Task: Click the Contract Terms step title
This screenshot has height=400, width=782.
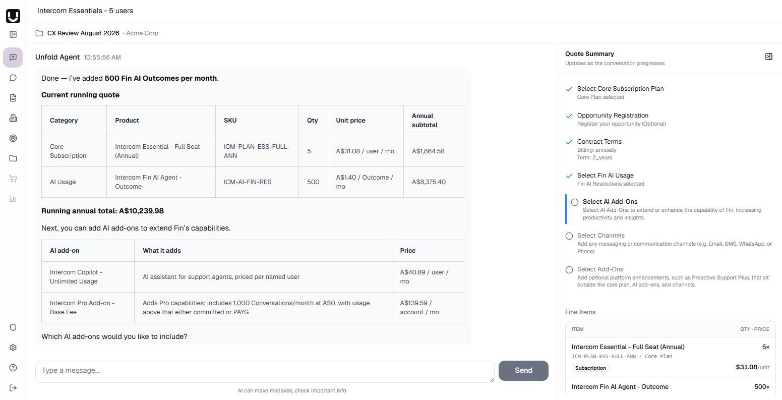Action: coord(599,142)
